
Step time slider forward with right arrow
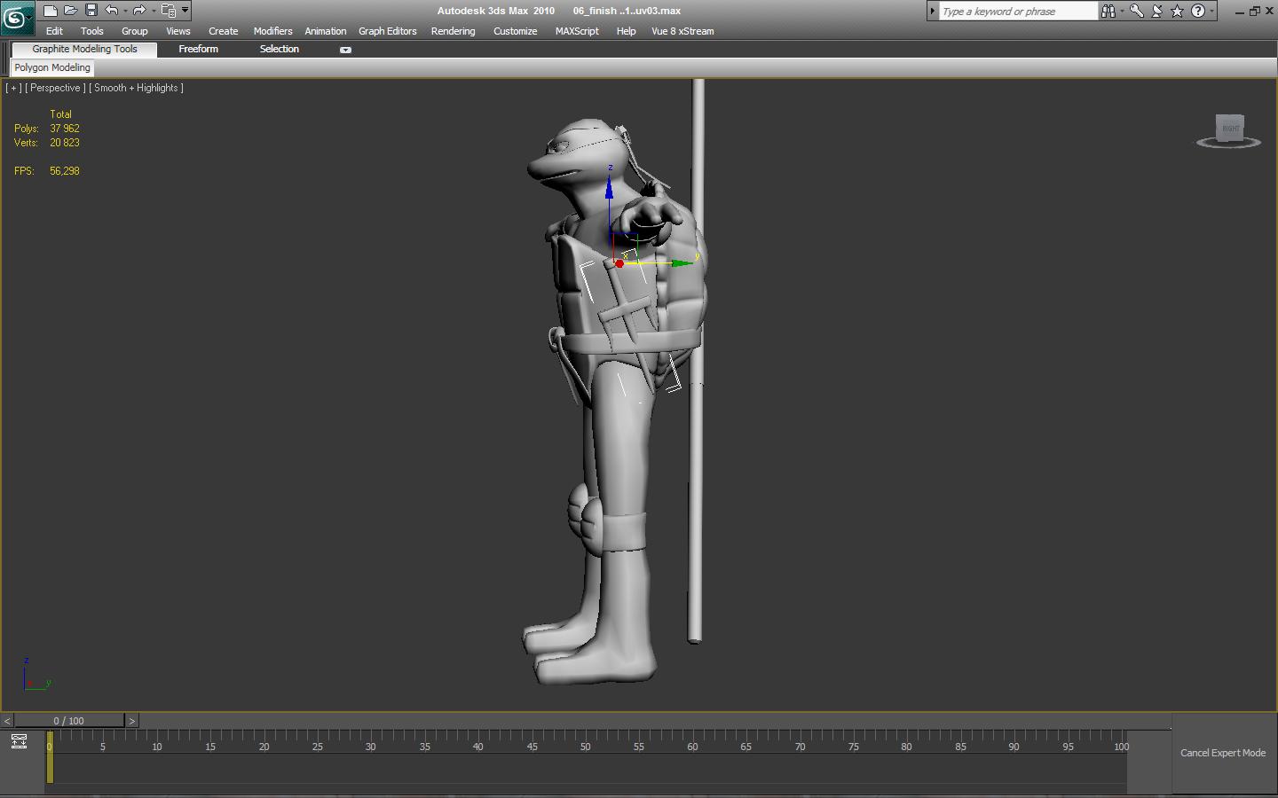coord(131,721)
